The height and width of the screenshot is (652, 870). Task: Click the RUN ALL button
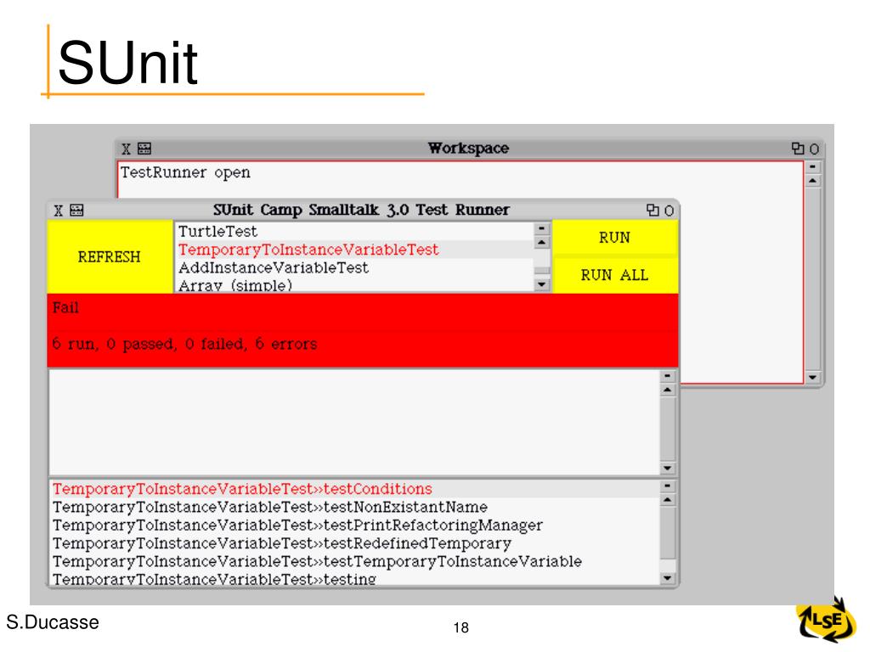click(615, 275)
